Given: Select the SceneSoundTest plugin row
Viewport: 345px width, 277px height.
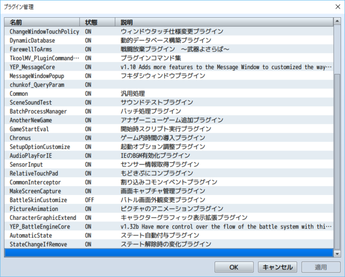Looking at the screenshot, I should click(x=169, y=102).
